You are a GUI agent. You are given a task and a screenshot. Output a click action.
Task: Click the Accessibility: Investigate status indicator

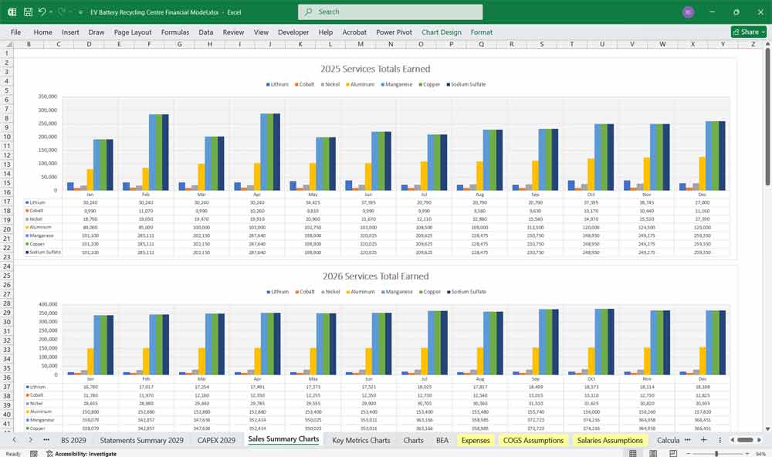[x=80, y=454]
